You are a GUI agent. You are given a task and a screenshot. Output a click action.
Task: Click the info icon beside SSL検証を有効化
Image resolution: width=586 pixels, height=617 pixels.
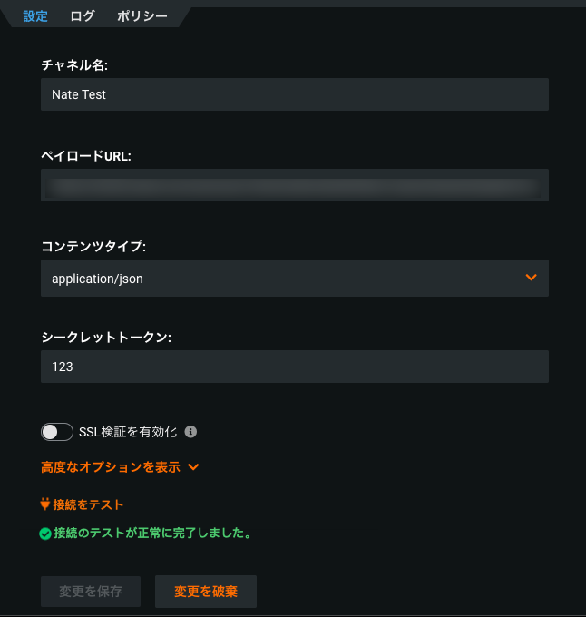[x=190, y=432]
